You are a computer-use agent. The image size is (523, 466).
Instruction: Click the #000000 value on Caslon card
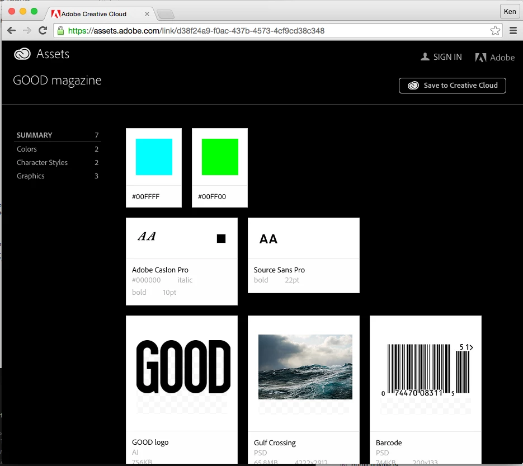tap(146, 280)
